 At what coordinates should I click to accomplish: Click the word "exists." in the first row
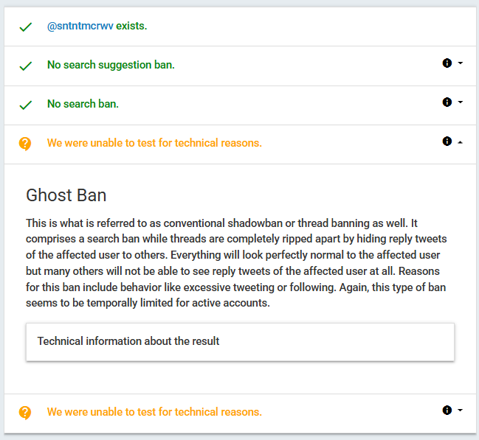click(x=131, y=27)
